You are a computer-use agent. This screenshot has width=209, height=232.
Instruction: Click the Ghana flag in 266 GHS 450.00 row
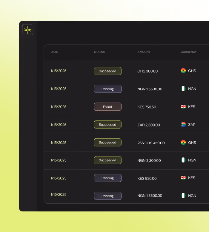183,143
